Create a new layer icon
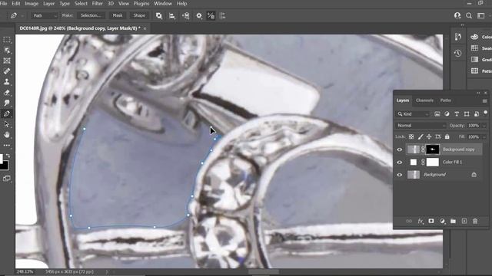Image resolution: width=492 pixels, height=276 pixels. pos(464,222)
